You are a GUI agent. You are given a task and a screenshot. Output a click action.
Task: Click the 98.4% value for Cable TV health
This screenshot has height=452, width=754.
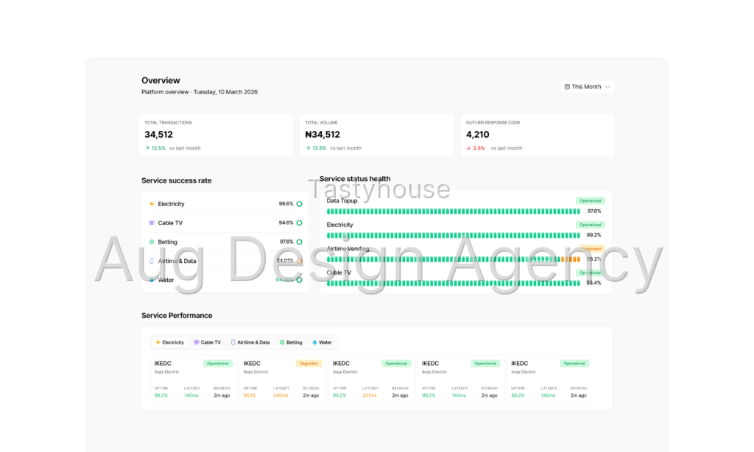click(x=594, y=283)
